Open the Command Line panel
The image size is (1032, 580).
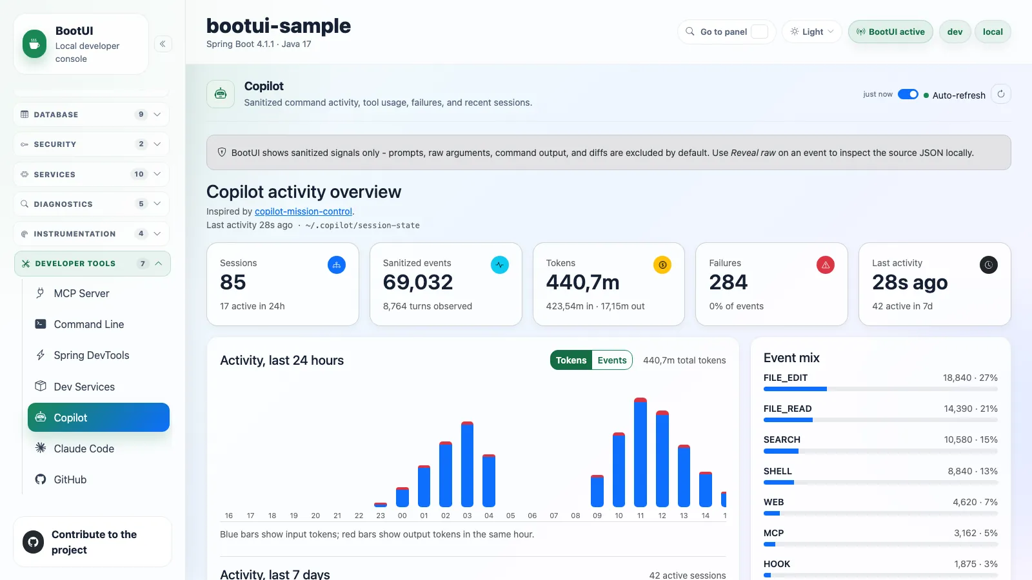(98, 324)
